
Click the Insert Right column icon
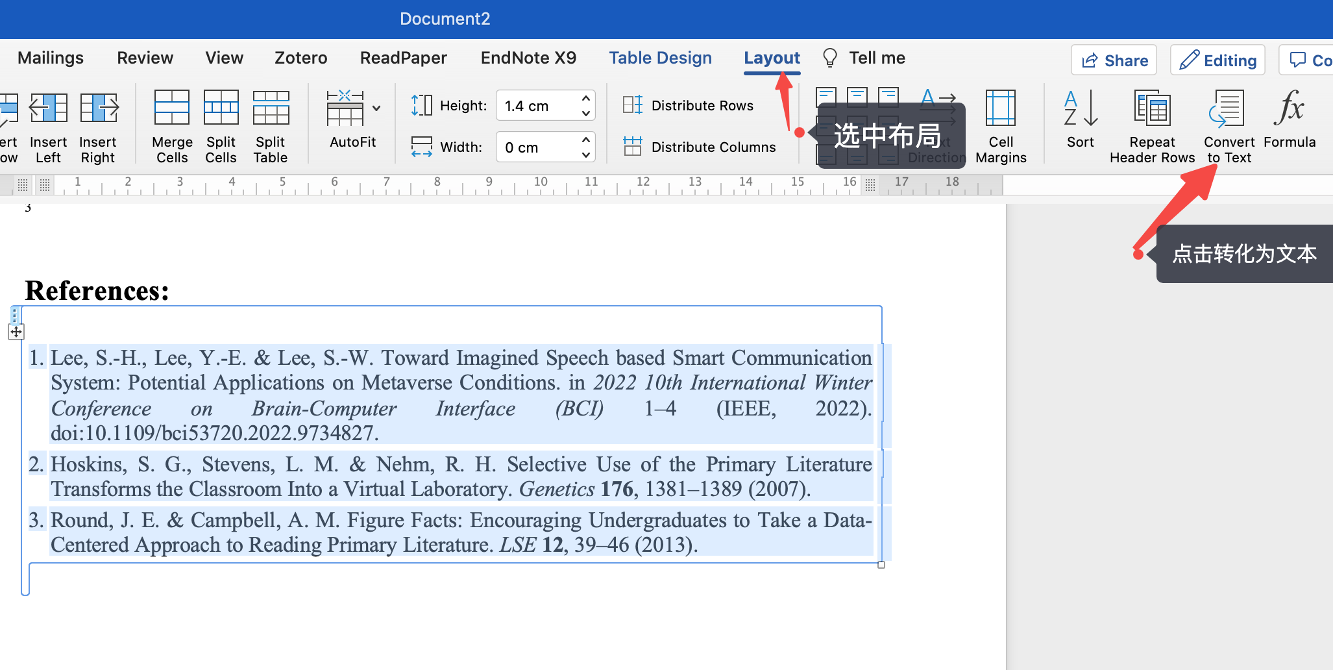pos(99,108)
